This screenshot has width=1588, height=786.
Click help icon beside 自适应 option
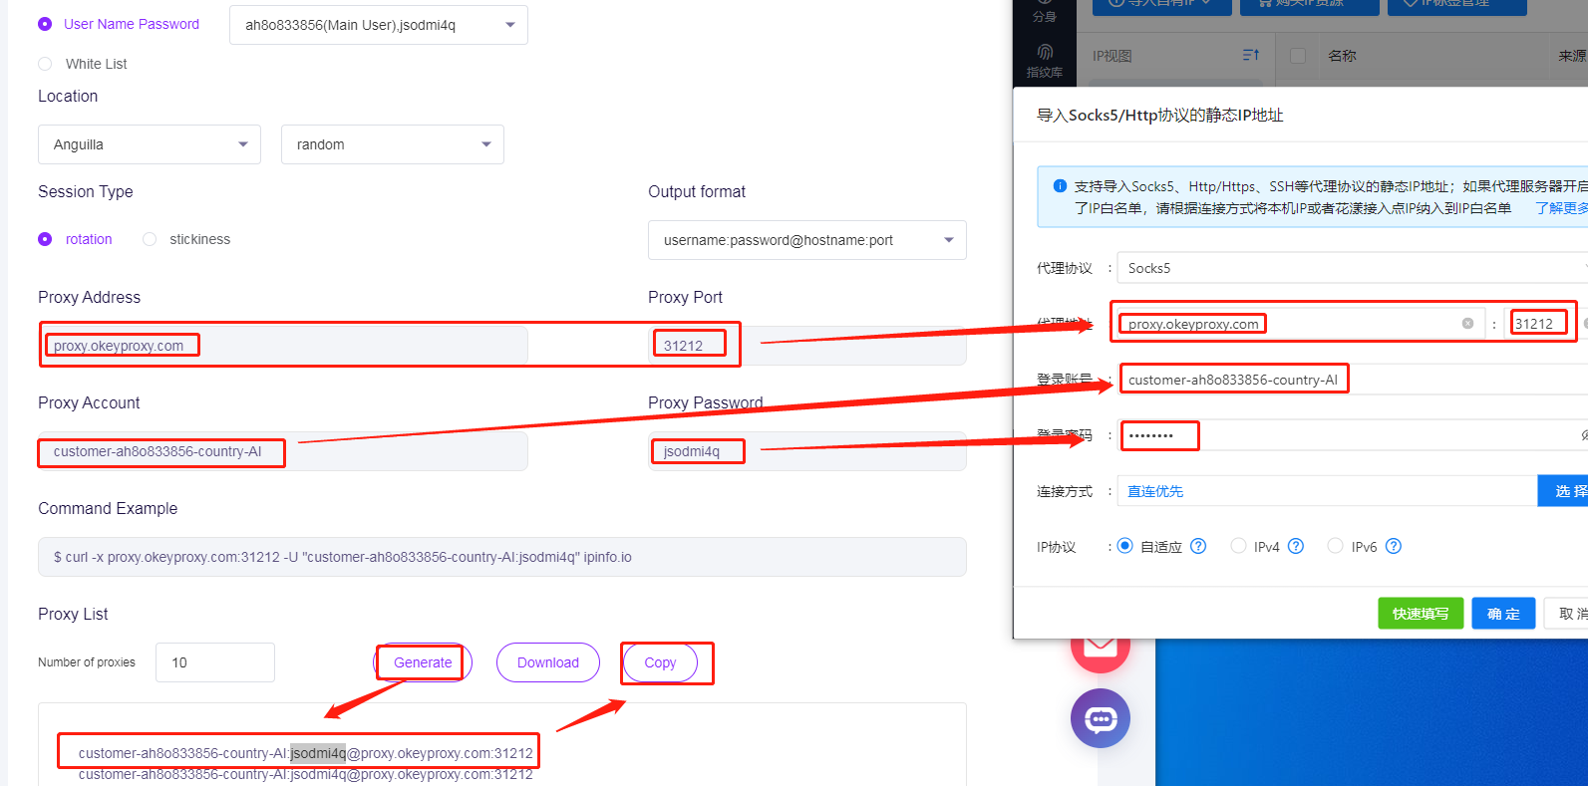tap(1198, 546)
